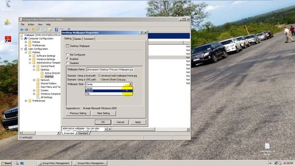Show hidden system tray icons

pyautogui.click(x=271, y=163)
